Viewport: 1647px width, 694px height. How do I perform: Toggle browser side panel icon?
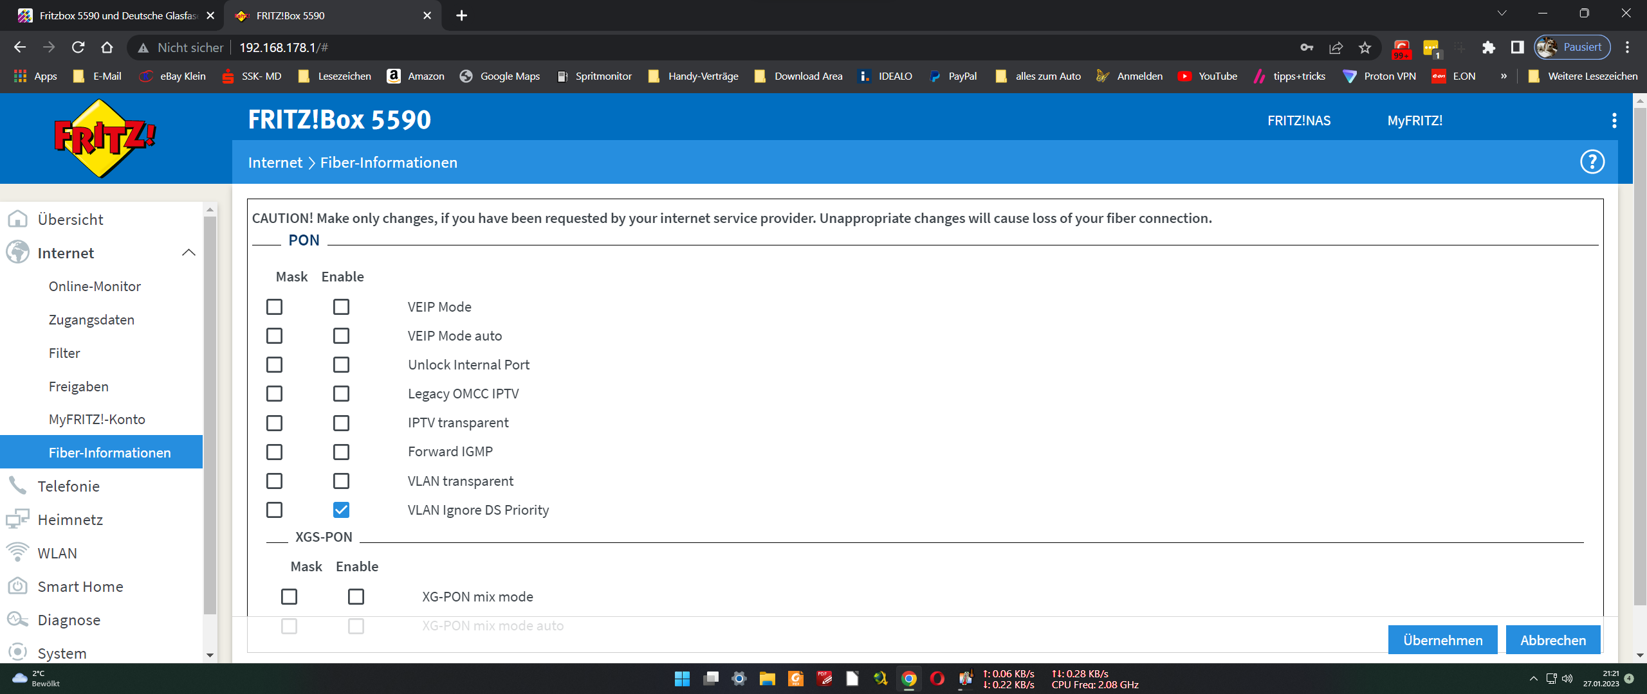(1517, 48)
